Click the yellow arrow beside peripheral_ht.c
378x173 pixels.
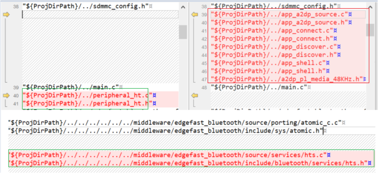(6, 95)
